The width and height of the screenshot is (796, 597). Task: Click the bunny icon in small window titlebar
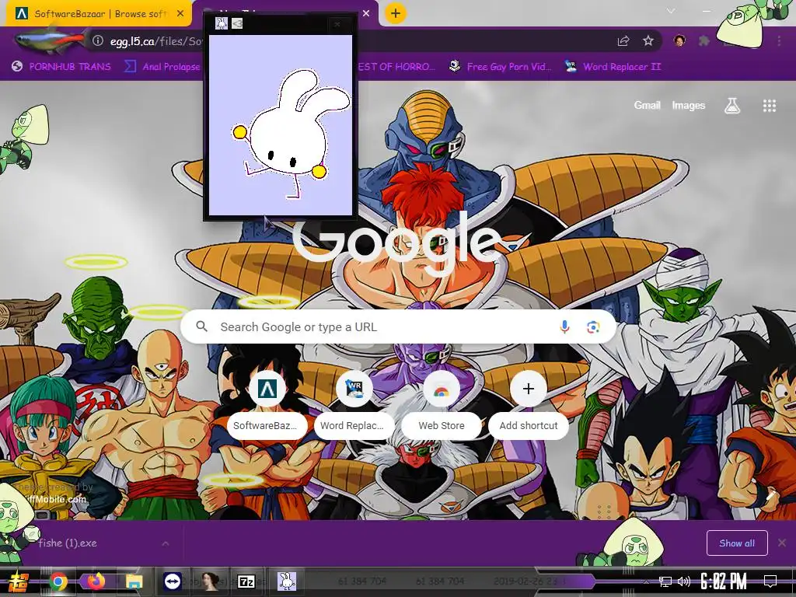[222, 23]
